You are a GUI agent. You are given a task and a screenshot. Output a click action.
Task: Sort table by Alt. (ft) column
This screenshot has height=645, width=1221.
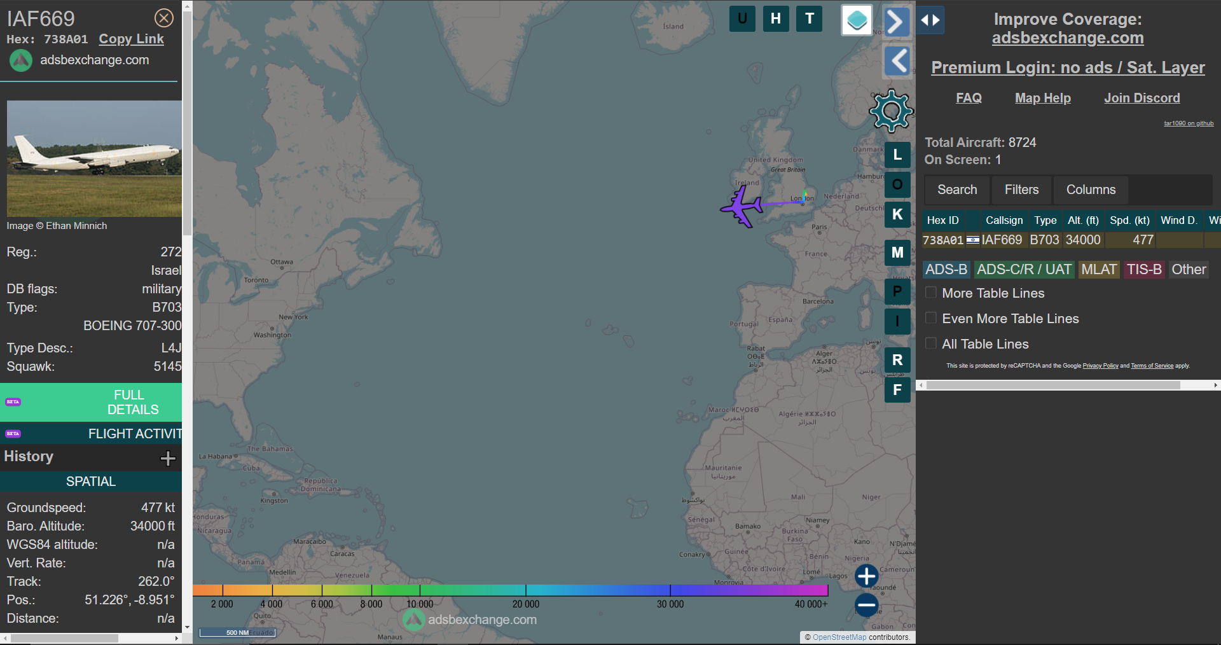pos(1083,220)
